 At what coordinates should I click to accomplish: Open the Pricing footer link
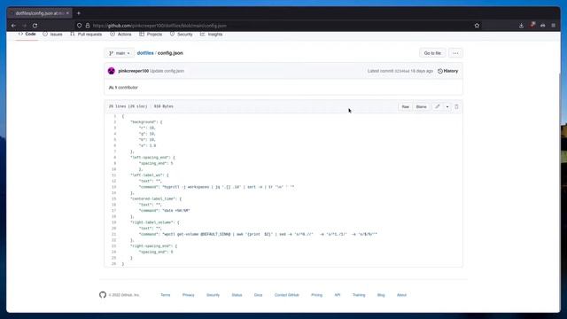pyautogui.click(x=317, y=295)
